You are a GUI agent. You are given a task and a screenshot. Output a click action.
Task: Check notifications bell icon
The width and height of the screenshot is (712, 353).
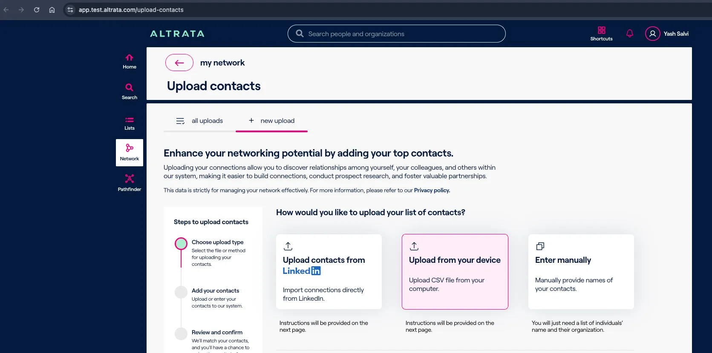point(630,33)
